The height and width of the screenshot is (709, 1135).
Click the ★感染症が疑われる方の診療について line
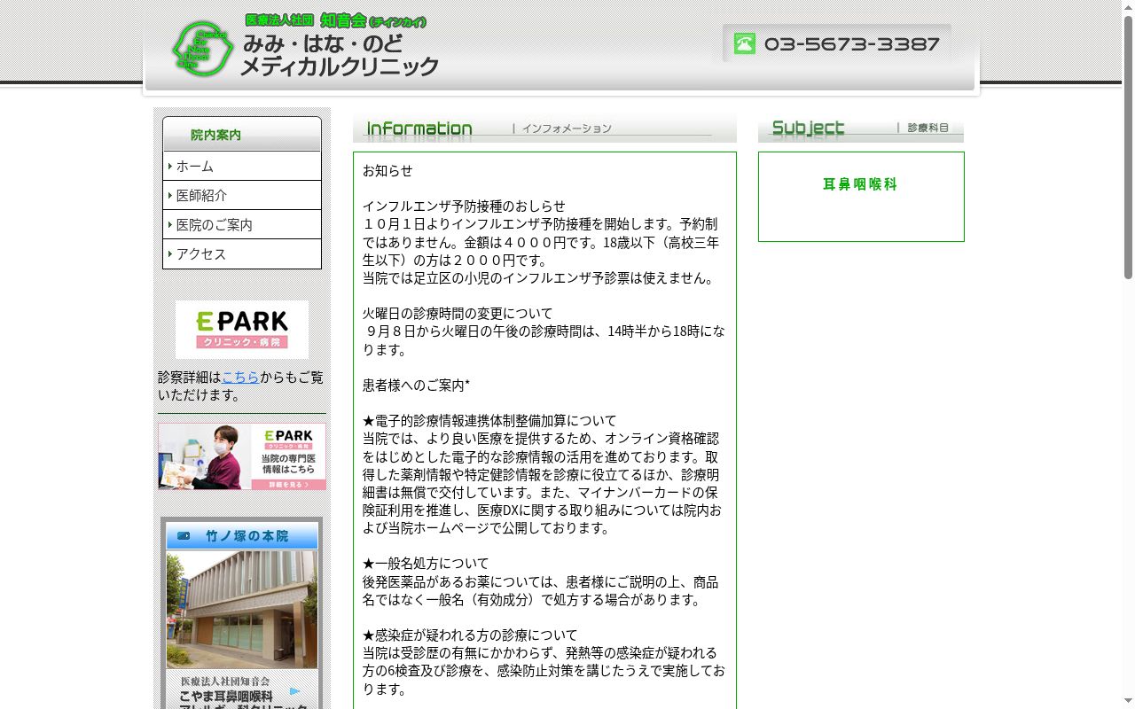point(470,635)
